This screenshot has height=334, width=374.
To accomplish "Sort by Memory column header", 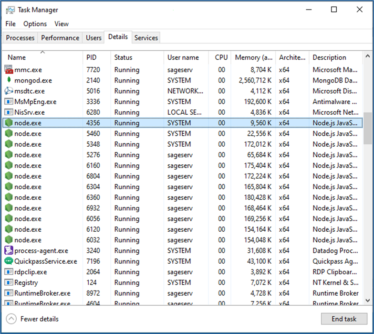I will (x=253, y=57).
